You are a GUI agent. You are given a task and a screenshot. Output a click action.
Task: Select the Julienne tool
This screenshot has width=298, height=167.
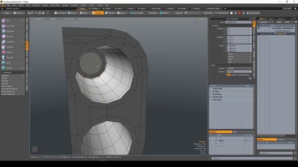point(13,52)
